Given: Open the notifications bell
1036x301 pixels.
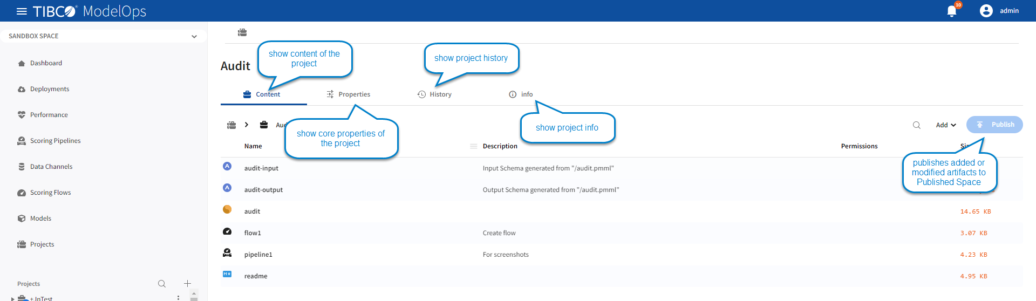Looking at the screenshot, I should coord(952,11).
